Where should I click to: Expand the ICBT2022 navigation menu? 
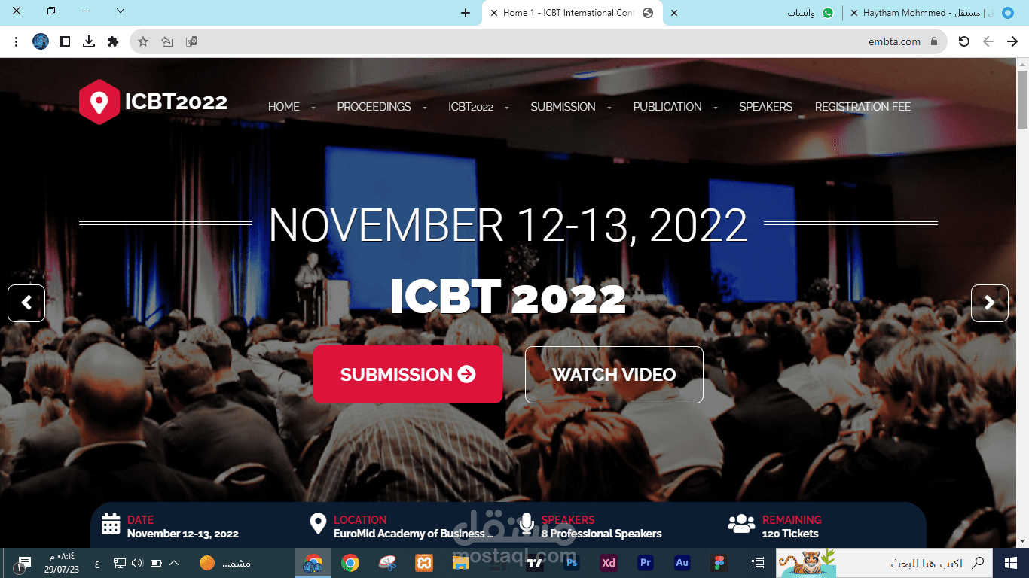coord(478,107)
